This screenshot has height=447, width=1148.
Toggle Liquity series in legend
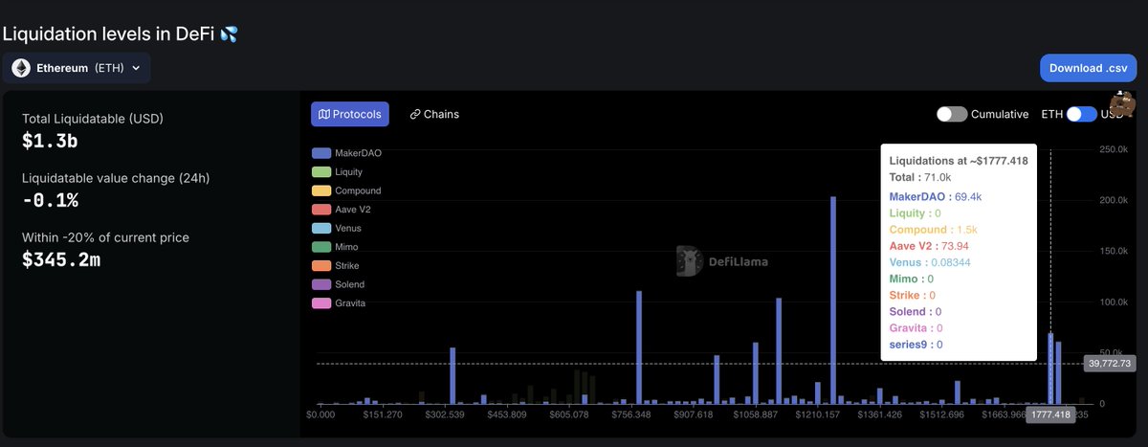[x=337, y=172]
